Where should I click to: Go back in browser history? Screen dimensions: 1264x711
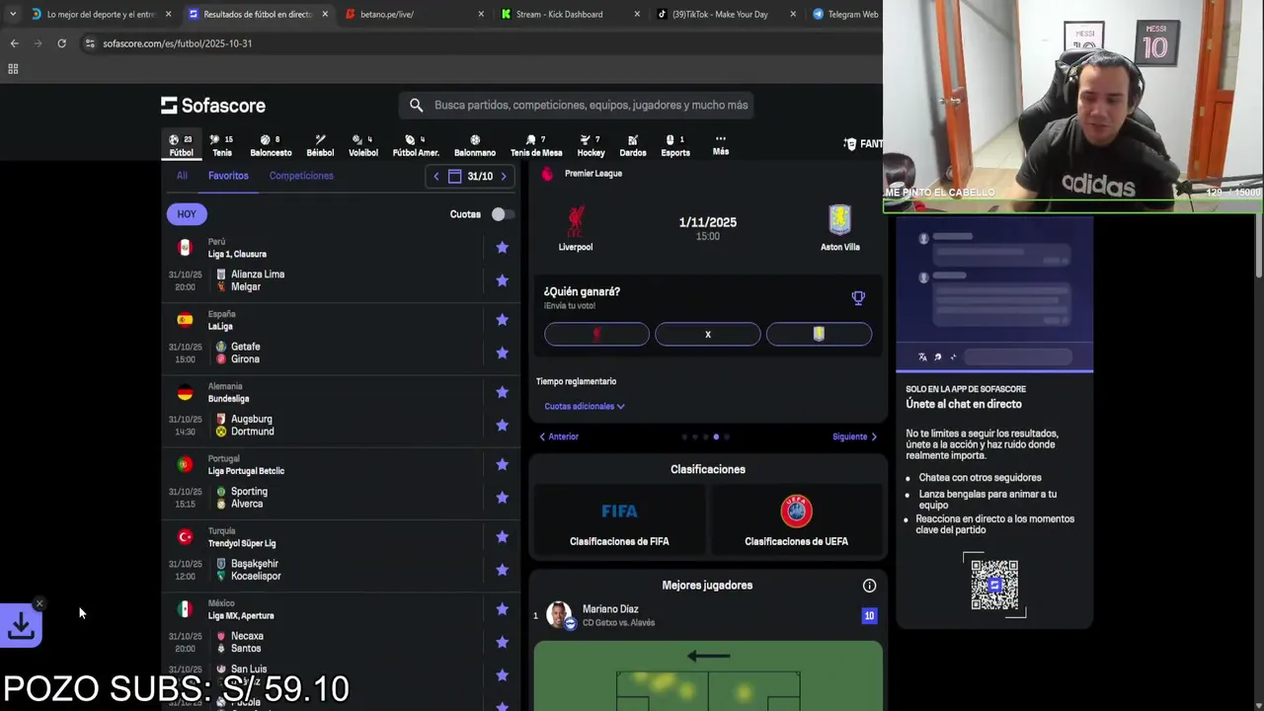pos(14,43)
